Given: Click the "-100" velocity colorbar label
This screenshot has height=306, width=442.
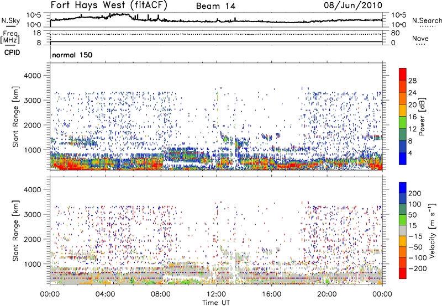Looking at the screenshot, I should point(417,258).
